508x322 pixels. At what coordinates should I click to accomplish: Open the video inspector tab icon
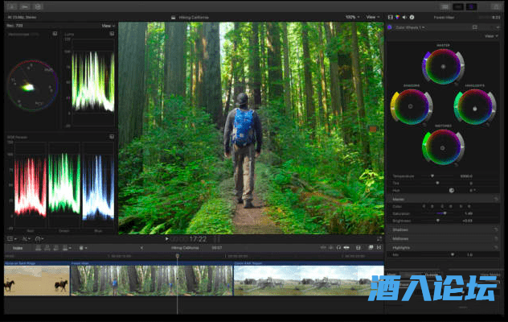[x=391, y=16]
